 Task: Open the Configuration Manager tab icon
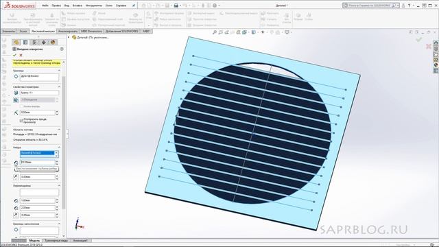pyautogui.click(x=34, y=43)
